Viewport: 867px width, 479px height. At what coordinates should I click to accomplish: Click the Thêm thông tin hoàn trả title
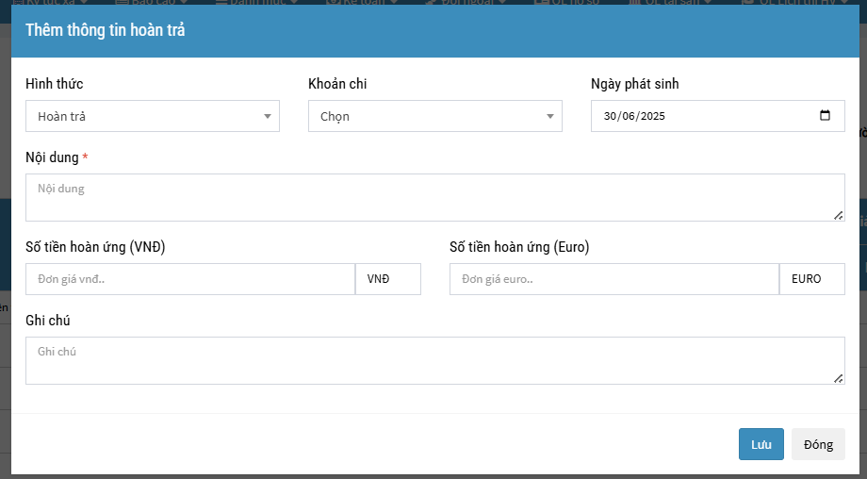click(106, 30)
